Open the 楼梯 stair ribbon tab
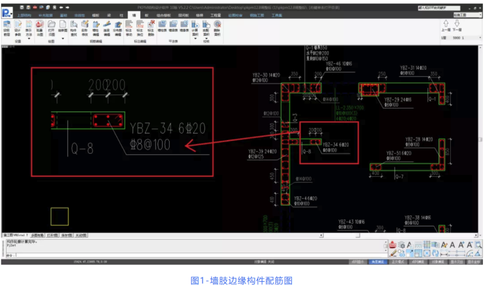Image resolution: width=485 pixels, height=286 pixels. click(199, 15)
